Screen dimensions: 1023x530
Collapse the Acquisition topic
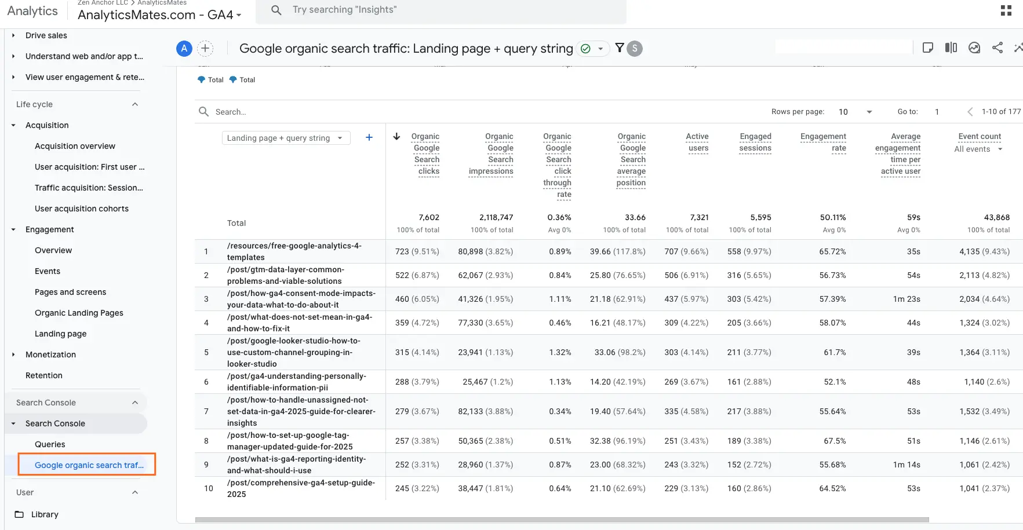point(13,125)
